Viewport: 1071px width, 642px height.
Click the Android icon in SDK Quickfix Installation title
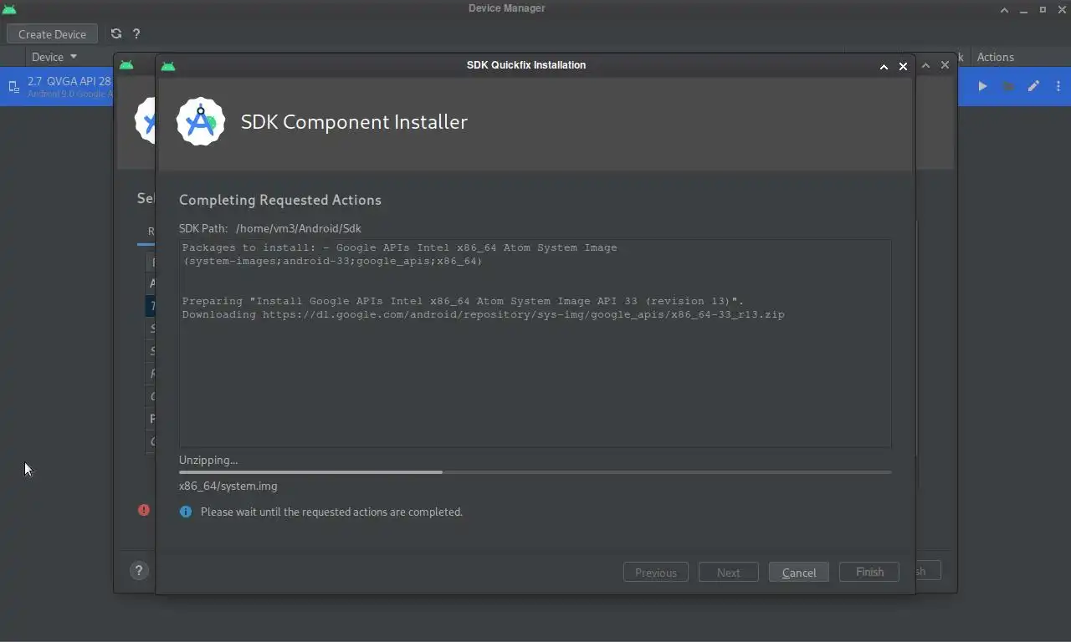pyautogui.click(x=168, y=66)
